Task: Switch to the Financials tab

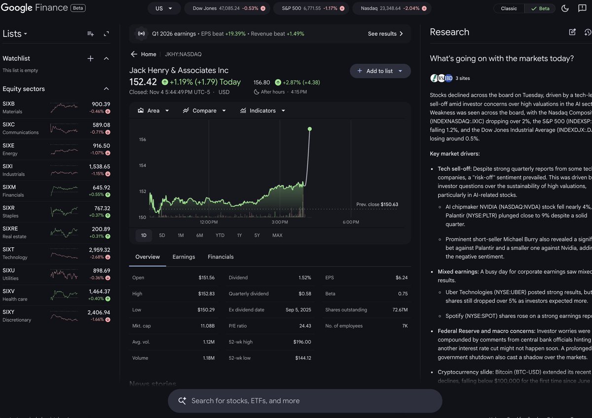Action: [x=221, y=257]
